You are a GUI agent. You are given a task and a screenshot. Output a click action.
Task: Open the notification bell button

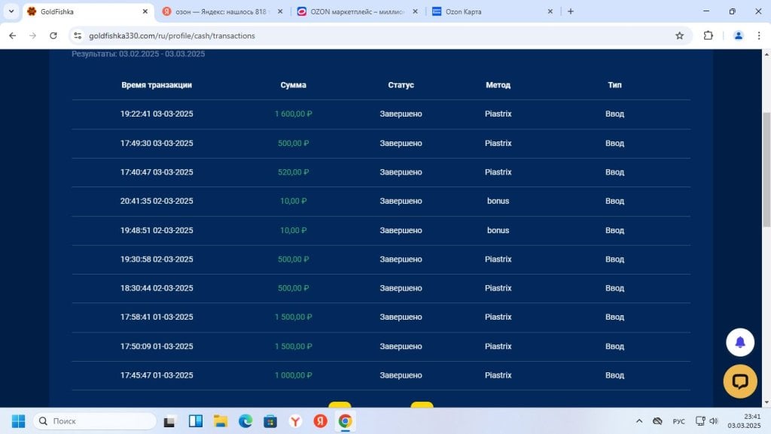(740, 342)
